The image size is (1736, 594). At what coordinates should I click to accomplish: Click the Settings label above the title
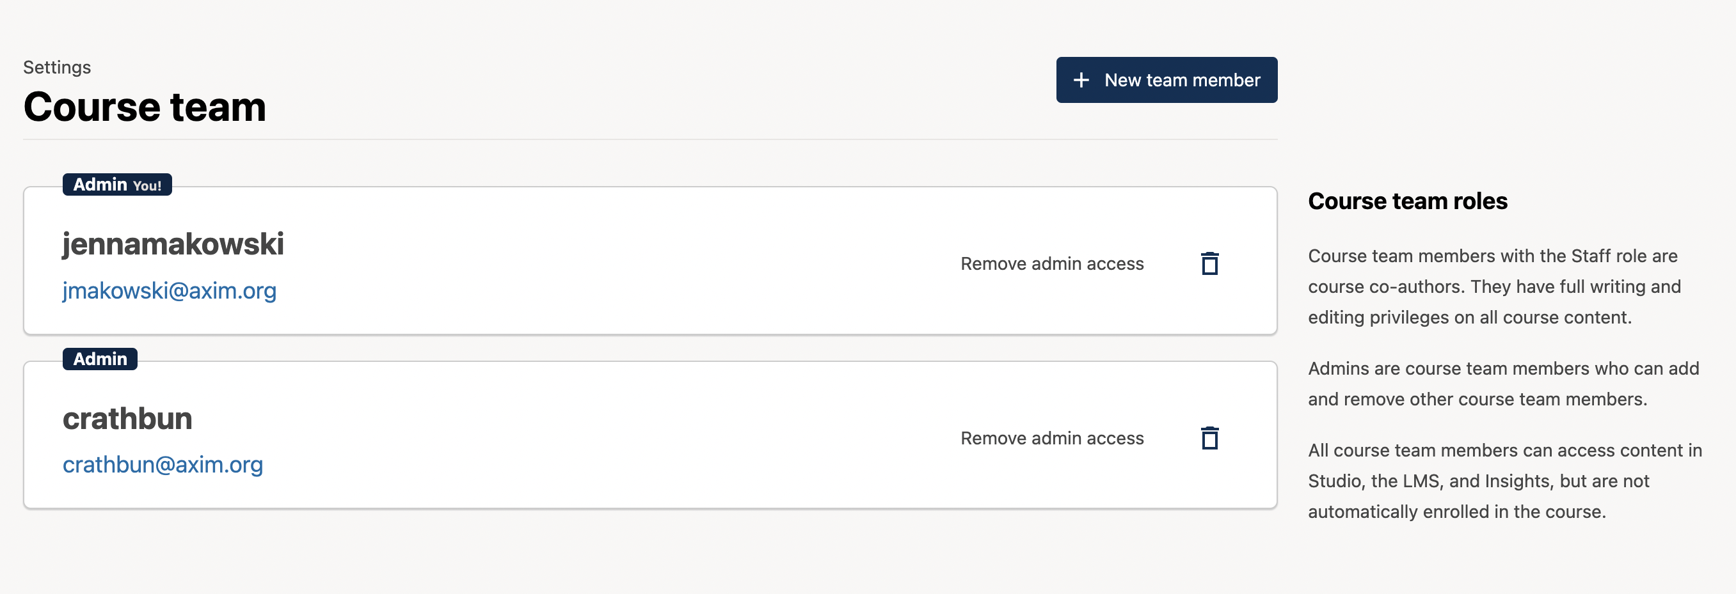pyautogui.click(x=56, y=67)
